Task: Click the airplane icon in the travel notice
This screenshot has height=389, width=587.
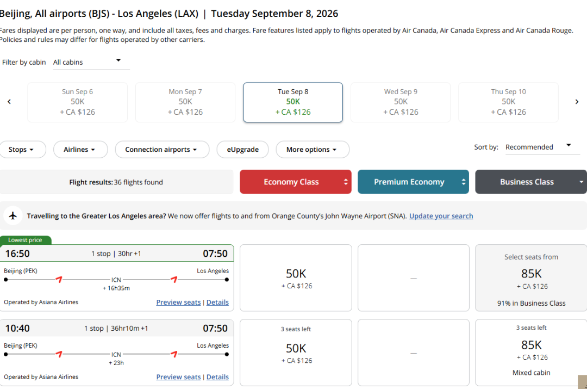Action: (13, 216)
